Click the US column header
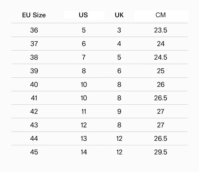 [x=83, y=15]
